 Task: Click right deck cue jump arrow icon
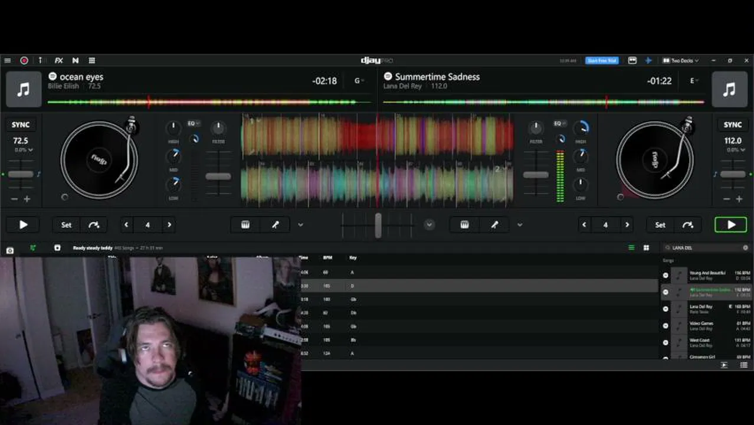(688, 225)
